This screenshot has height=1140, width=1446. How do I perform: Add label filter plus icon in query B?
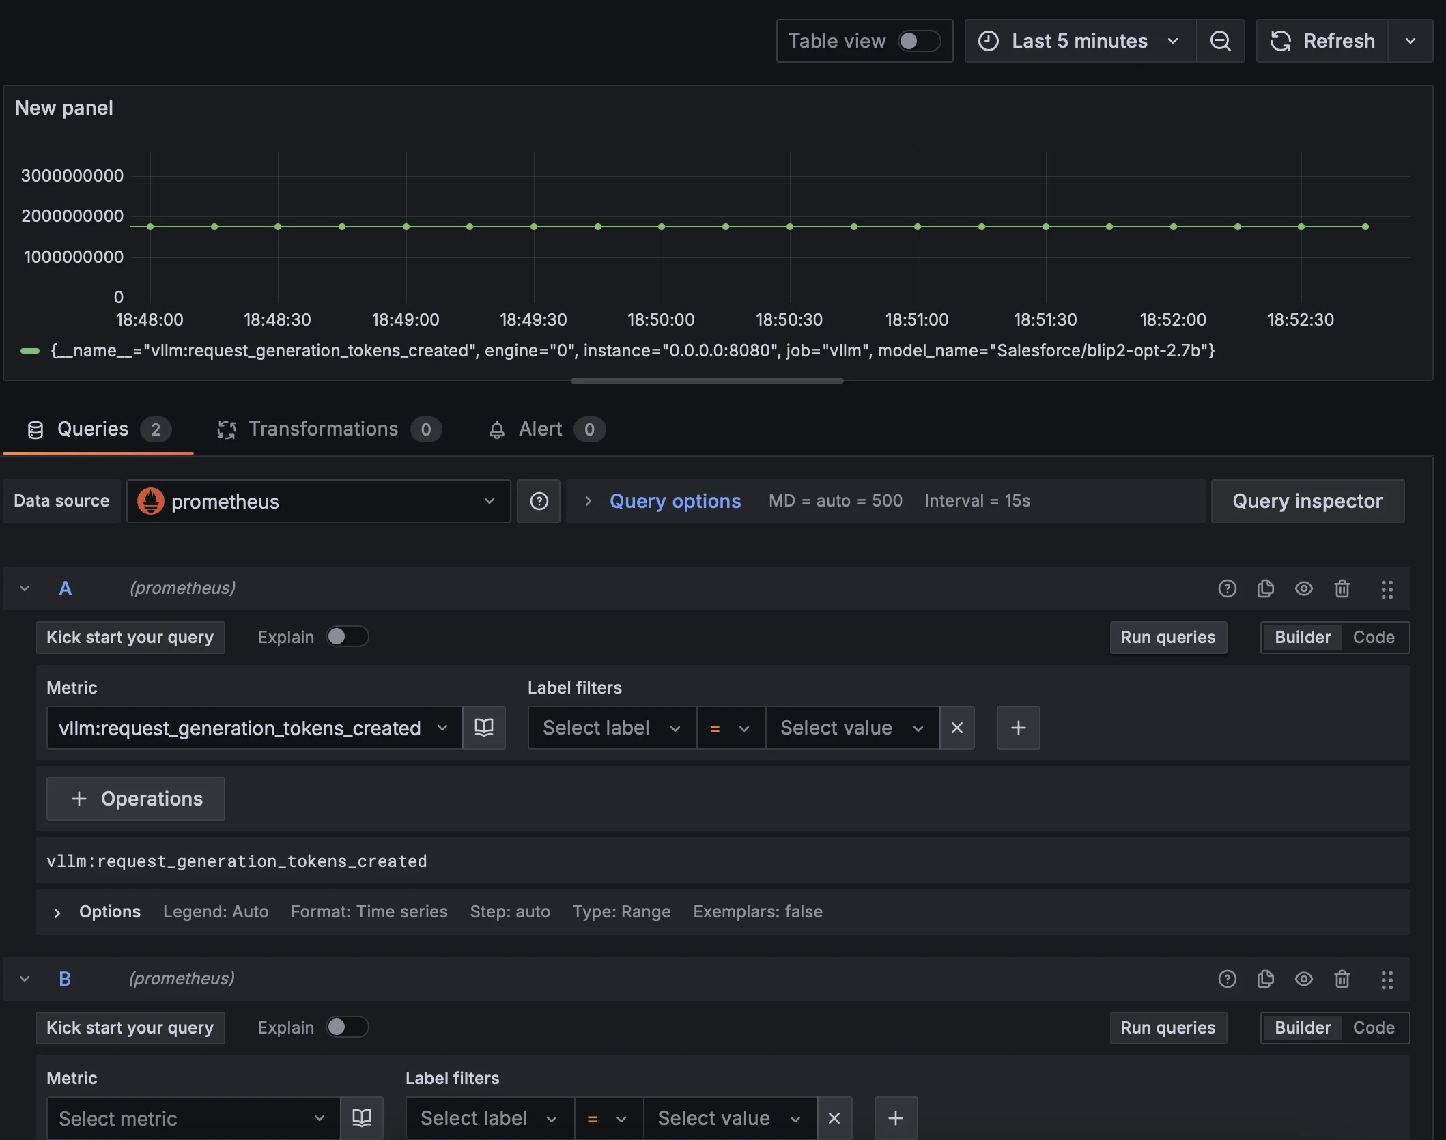pos(896,1118)
